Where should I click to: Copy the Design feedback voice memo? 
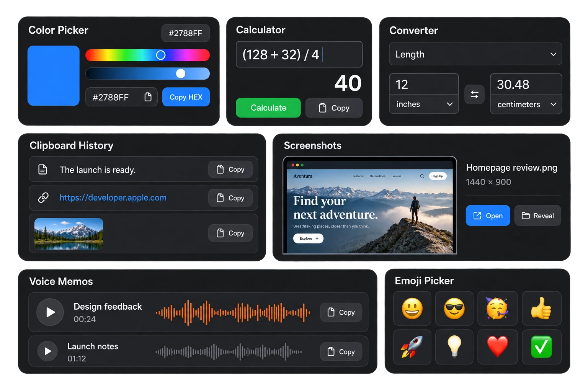(x=341, y=312)
